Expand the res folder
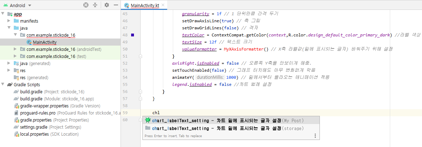Screen dimensions: 422x147 coord(9,71)
